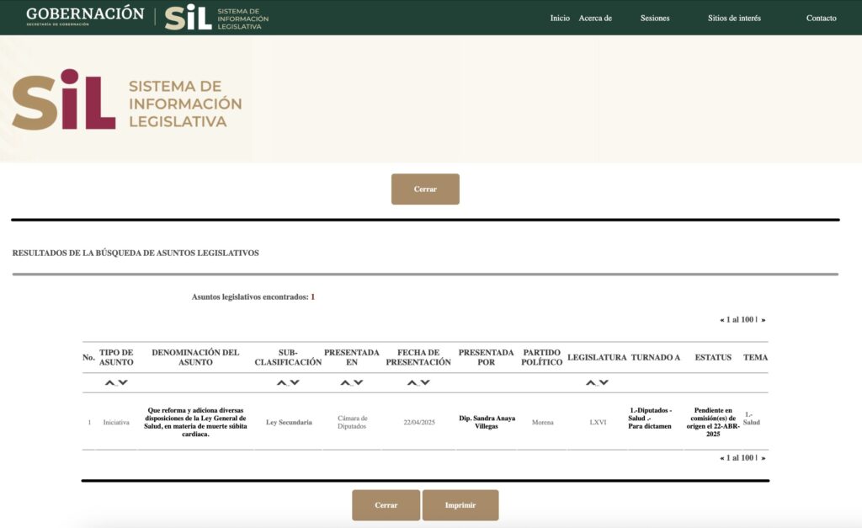The width and height of the screenshot is (862, 528).
Task: Go to next page below the table
Action: tap(763, 457)
